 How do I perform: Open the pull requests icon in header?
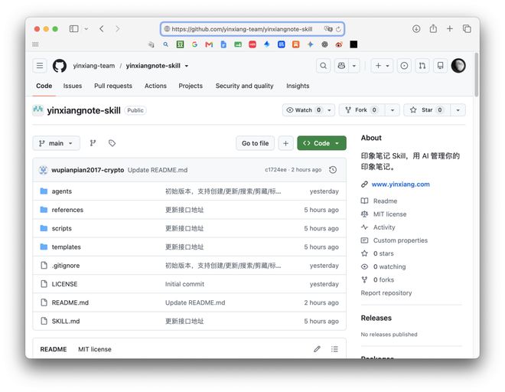(422, 66)
